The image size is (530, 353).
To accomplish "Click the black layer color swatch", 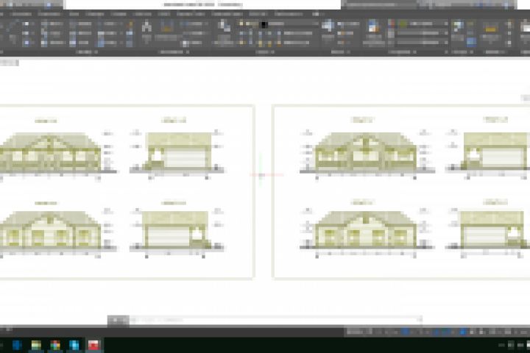I will pos(264,24).
